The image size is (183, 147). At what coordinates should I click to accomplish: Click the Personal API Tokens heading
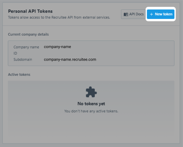[30, 11]
